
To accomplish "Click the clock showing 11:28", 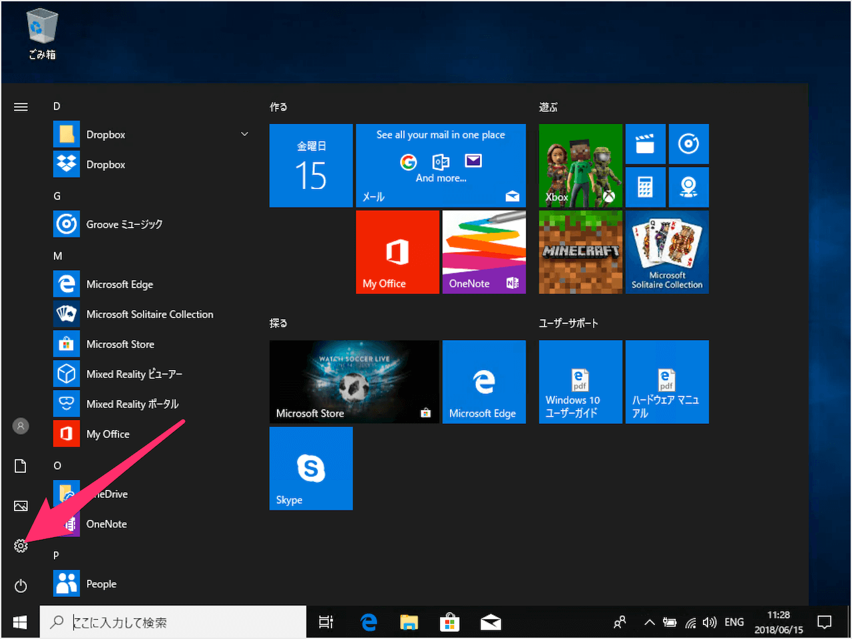I will [x=779, y=622].
